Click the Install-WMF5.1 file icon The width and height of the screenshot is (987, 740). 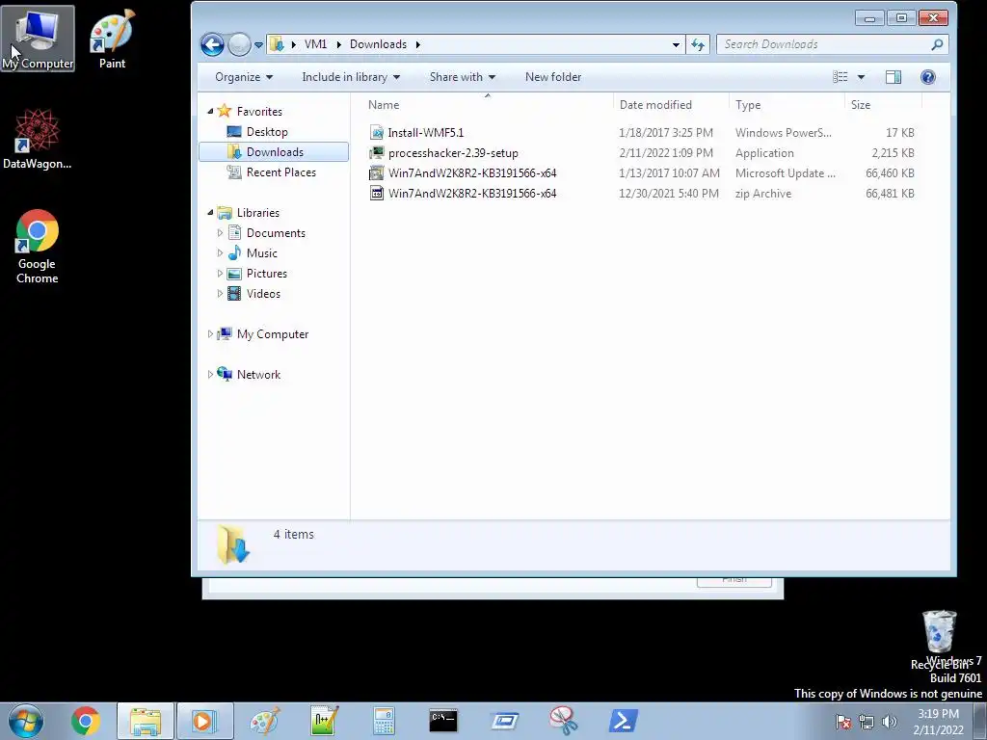pyautogui.click(x=377, y=133)
